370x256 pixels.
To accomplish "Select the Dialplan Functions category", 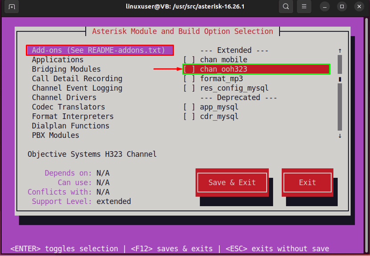I will tap(70, 126).
